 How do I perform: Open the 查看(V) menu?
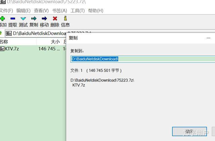click(41, 10)
